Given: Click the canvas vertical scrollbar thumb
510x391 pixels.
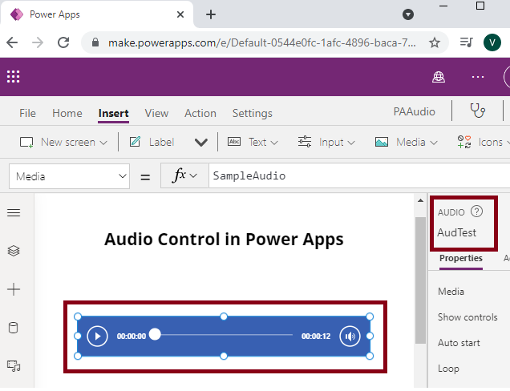Looking at the screenshot, I should tap(420, 280).
